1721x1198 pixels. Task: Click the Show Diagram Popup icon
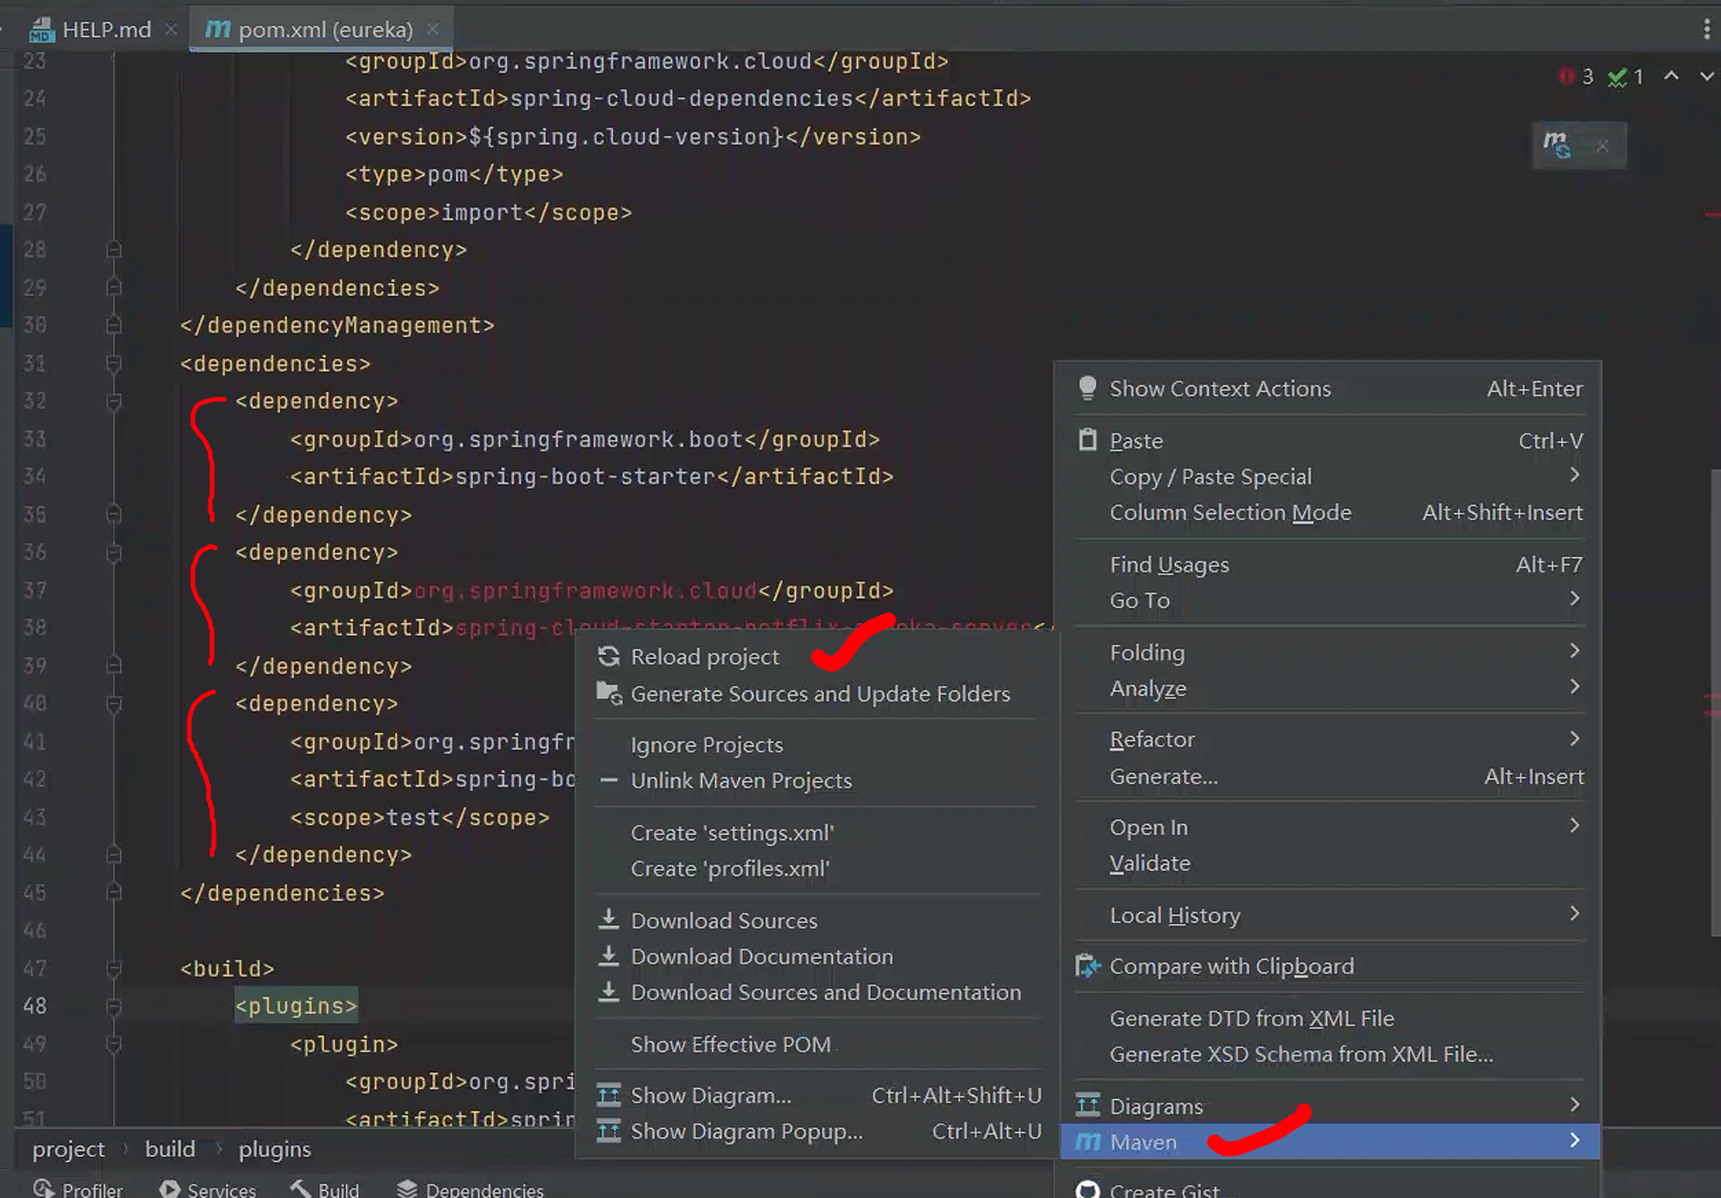608,1131
